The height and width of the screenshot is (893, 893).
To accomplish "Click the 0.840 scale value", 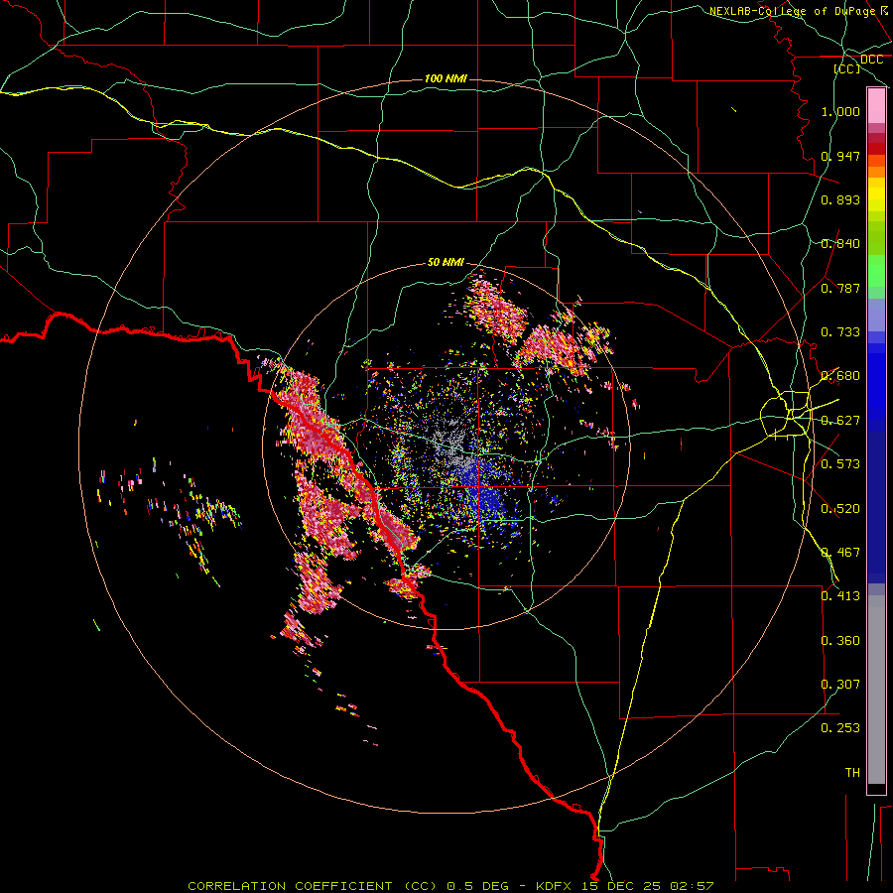I will [840, 244].
